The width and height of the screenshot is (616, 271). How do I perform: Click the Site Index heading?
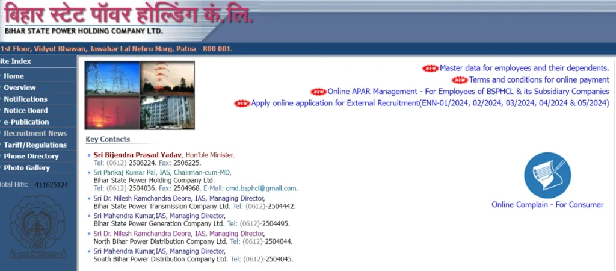[x=16, y=61]
